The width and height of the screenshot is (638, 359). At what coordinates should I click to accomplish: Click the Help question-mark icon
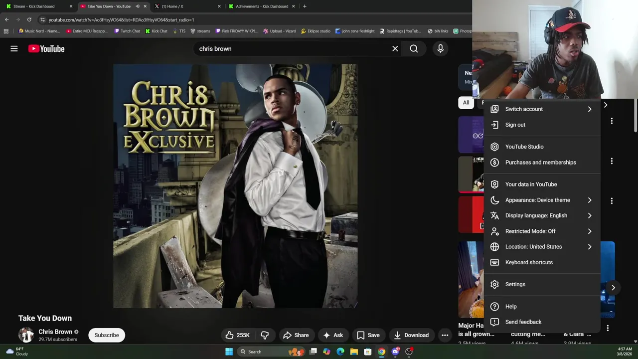[x=494, y=306]
